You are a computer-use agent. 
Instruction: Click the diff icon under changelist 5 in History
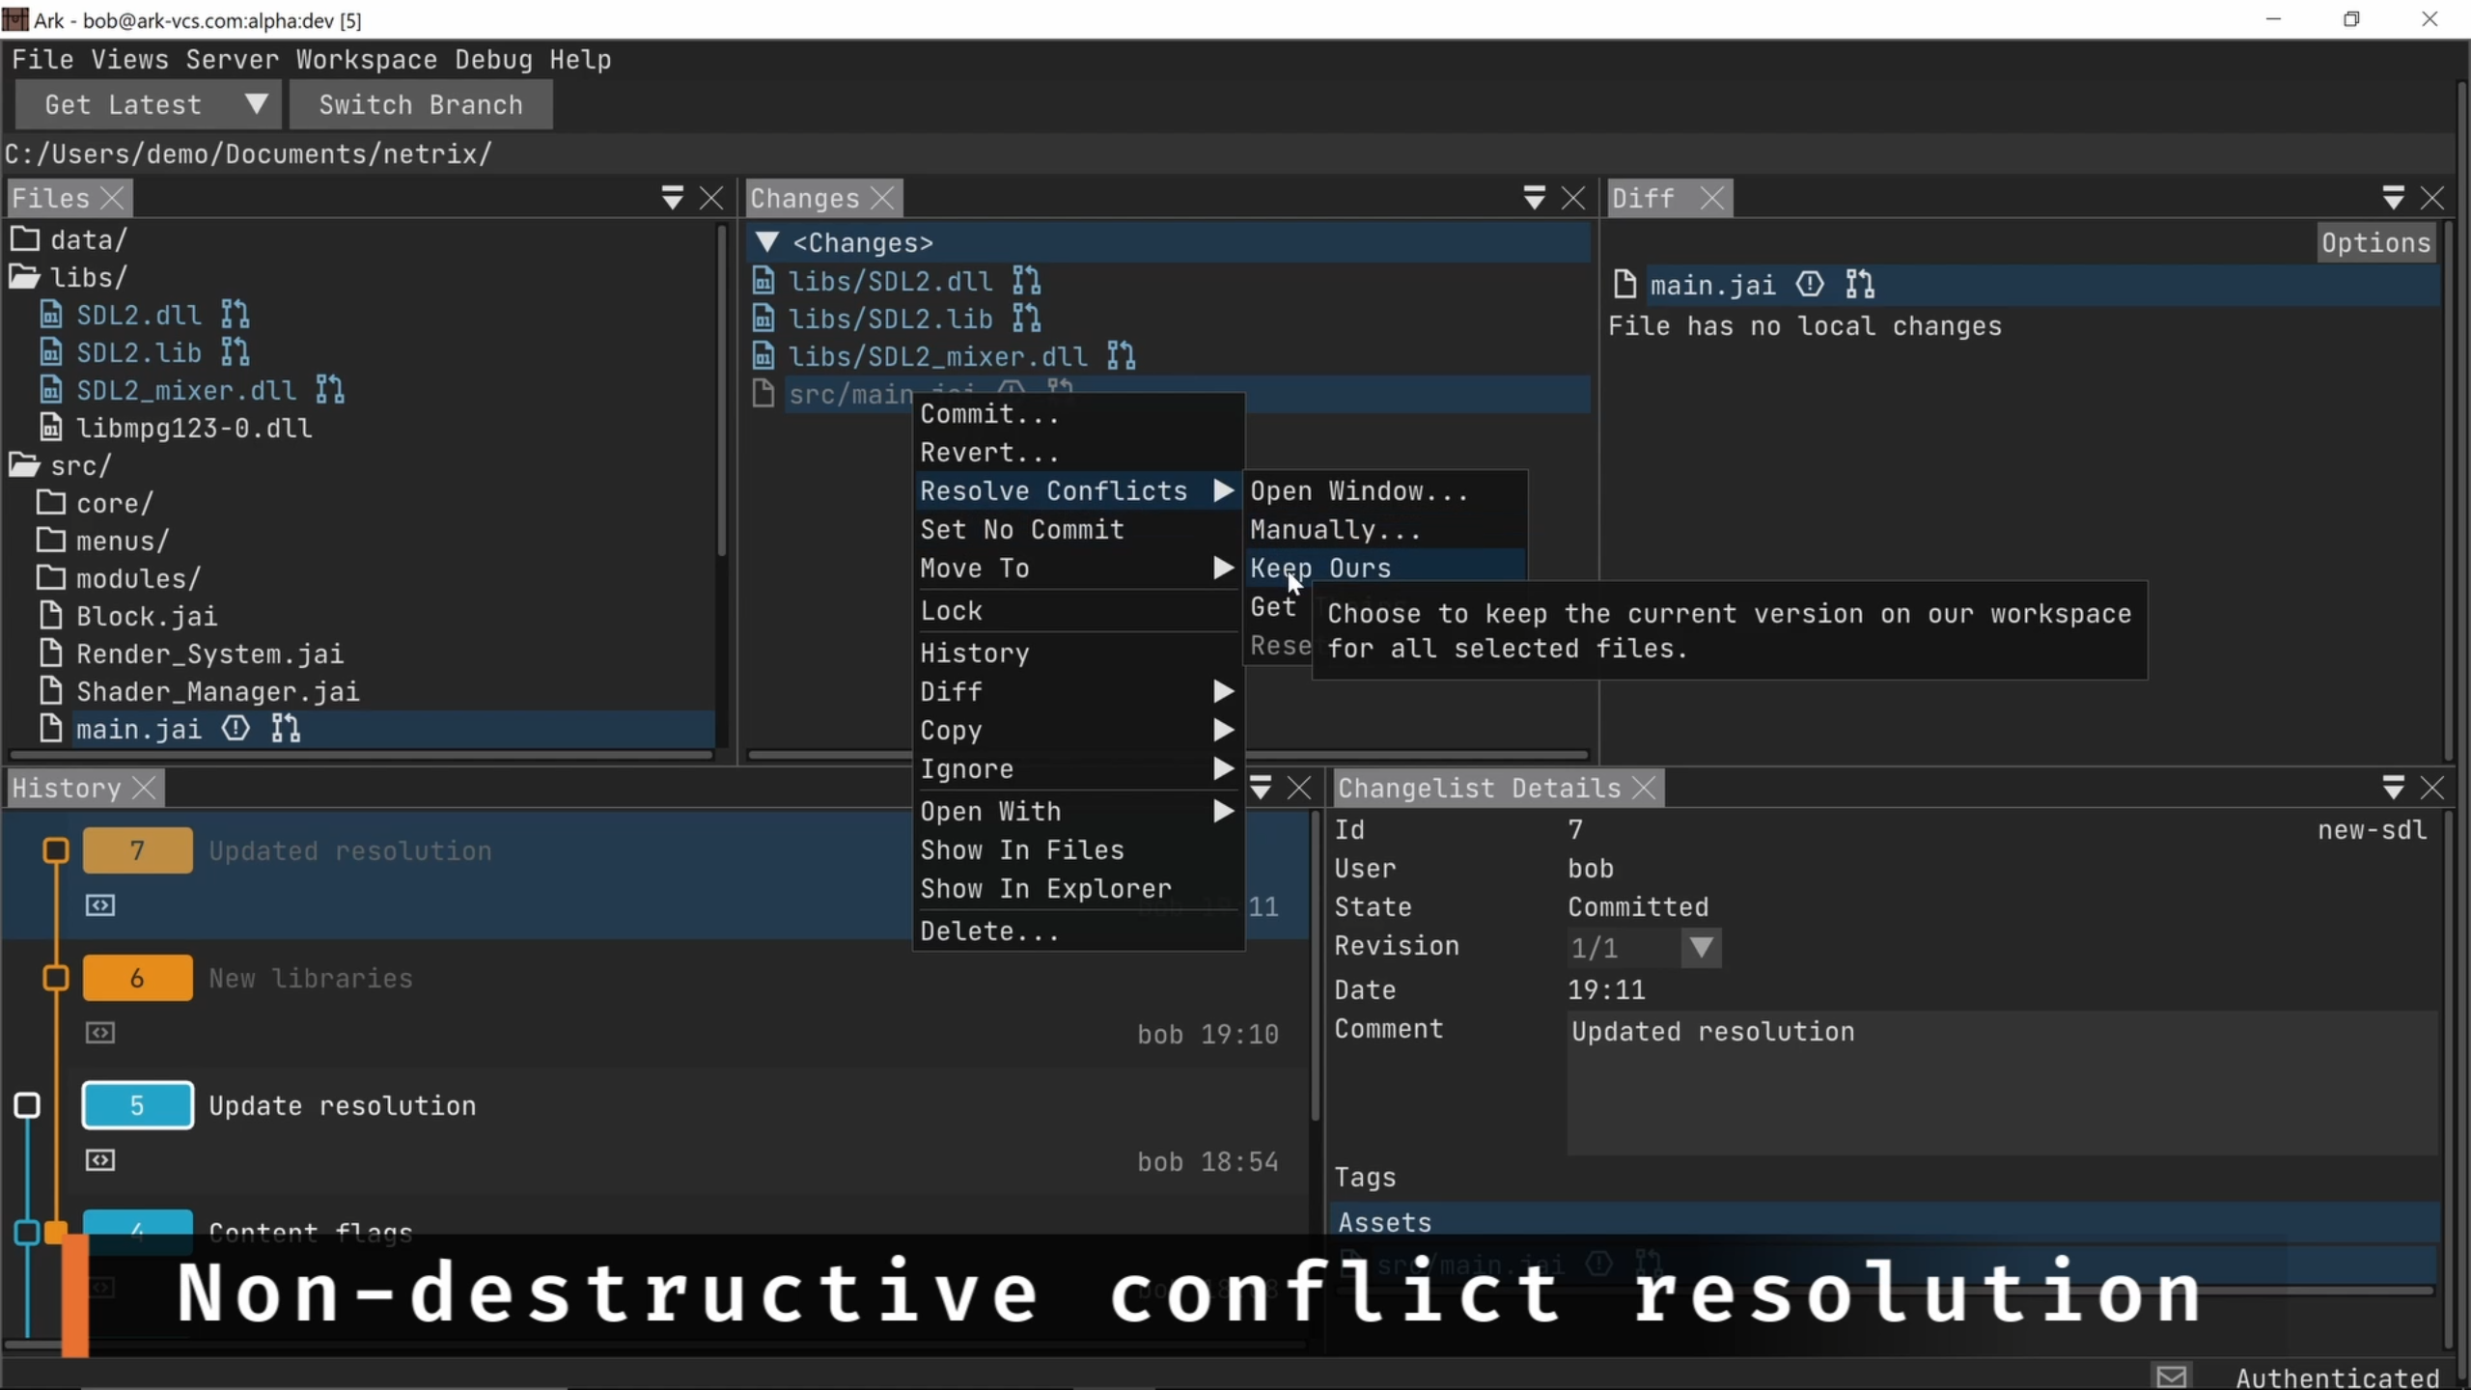(x=100, y=1160)
